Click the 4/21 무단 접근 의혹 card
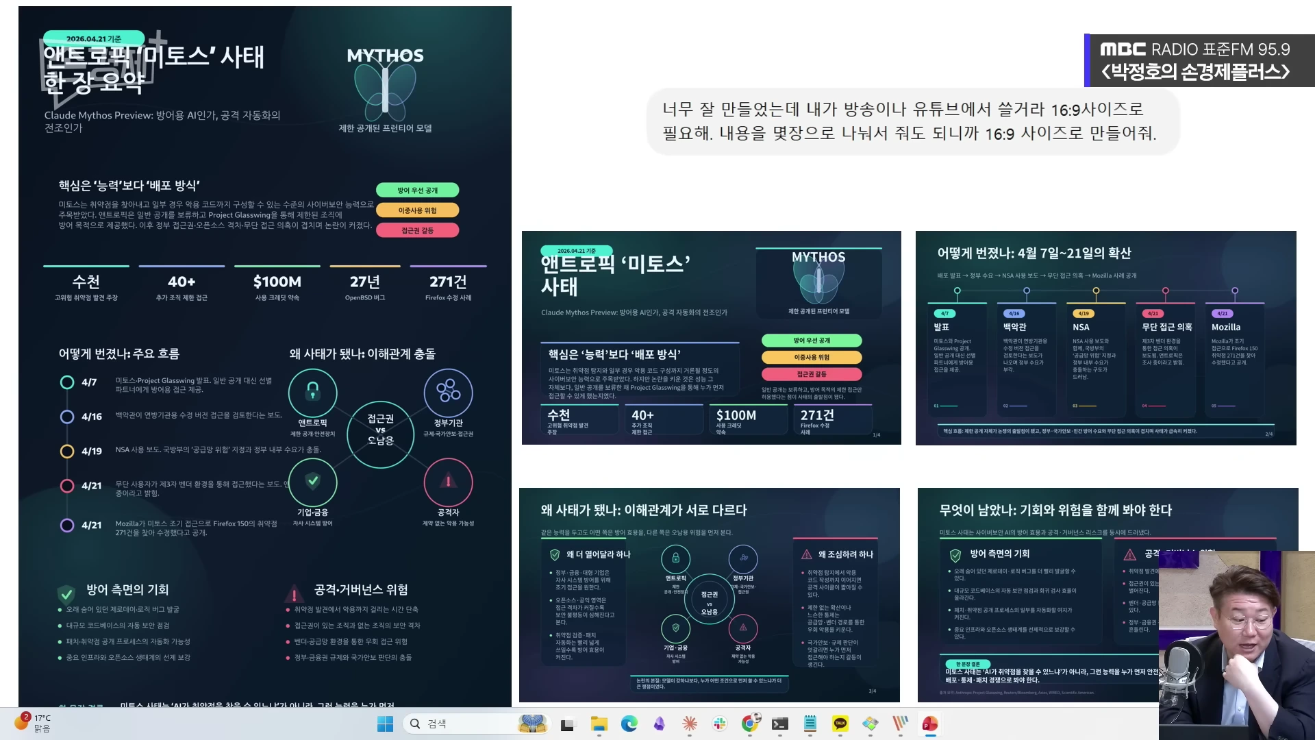The image size is (1315, 740). click(1165, 358)
